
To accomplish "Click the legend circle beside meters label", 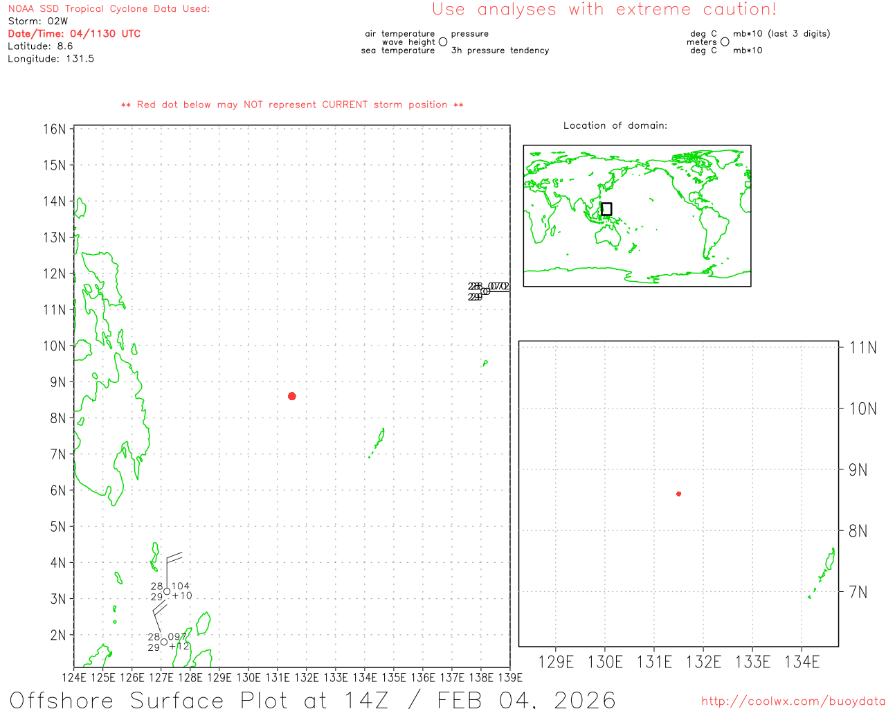I will (x=725, y=42).
